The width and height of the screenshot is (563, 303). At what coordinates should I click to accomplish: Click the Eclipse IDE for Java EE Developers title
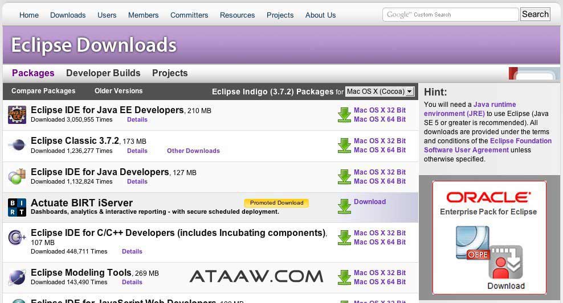click(x=107, y=110)
